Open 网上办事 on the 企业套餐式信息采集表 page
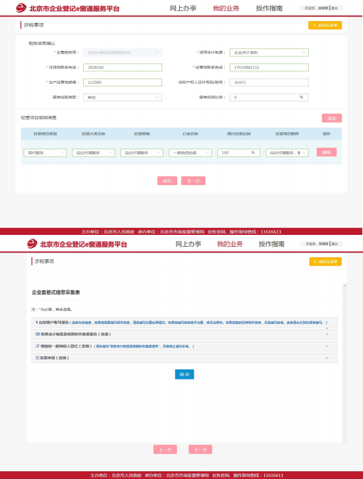Image resolution: width=363 pixels, height=479 pixels. pos(188,244)
